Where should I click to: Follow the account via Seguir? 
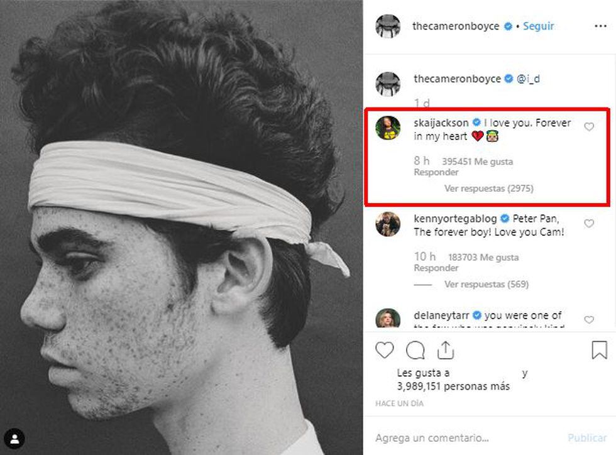pyautogui.click(x=538, y=26)
